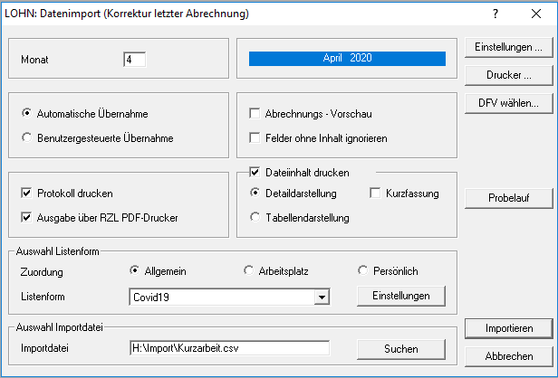
Task: Open DFV wählen dialog
Action: pyautogui.click(x=507, y=101)
